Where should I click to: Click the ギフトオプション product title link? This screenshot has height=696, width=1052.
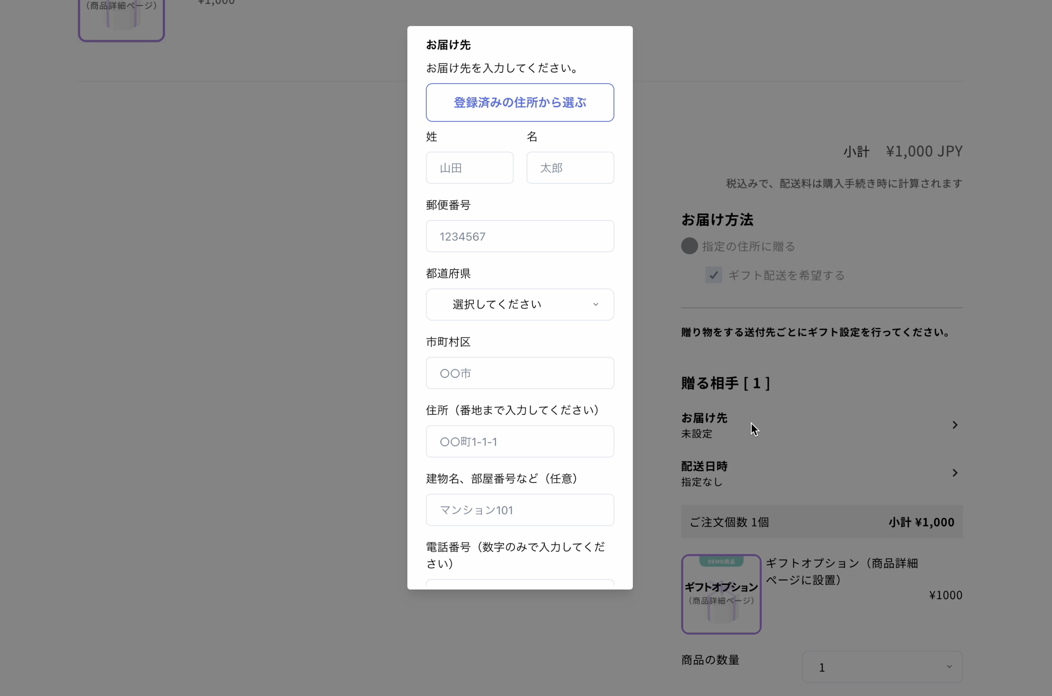point(842,571)
